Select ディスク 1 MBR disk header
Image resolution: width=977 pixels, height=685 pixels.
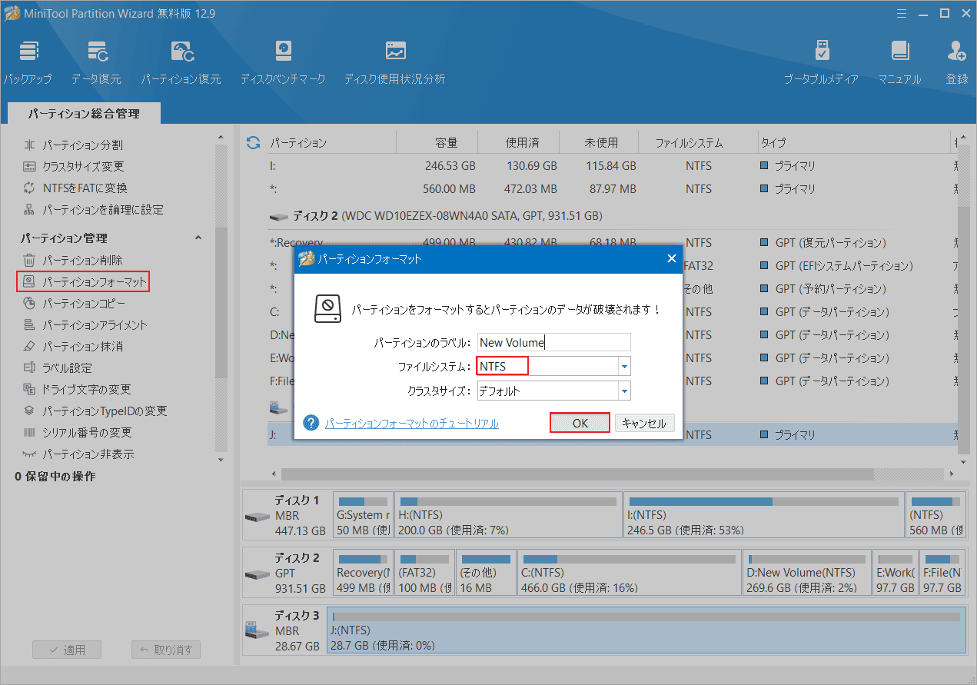287,515
